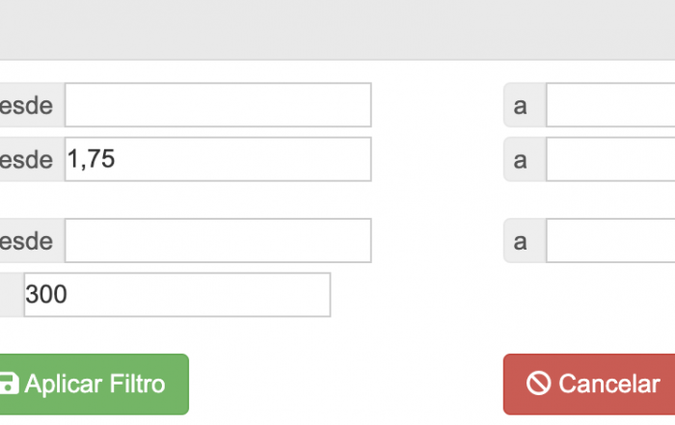Focus the 'a' field in the topmost row
The height and width of the screenshot is (425, 675).
click(x=609, y=105)
